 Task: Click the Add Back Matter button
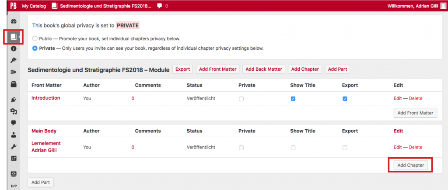264,69
